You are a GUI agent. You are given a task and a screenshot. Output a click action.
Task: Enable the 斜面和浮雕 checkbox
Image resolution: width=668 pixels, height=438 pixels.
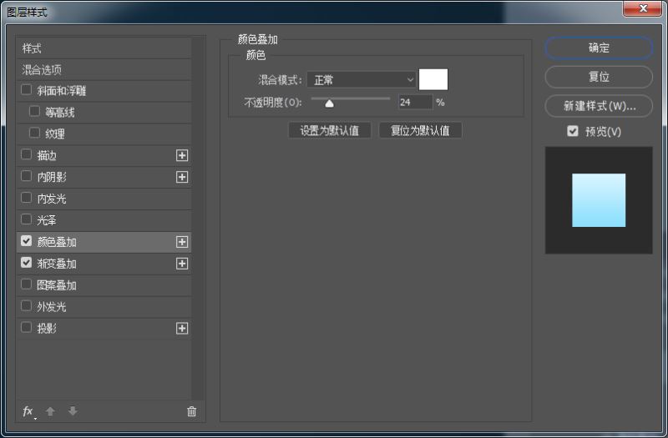pyautogui.click(x=27, y=90)
